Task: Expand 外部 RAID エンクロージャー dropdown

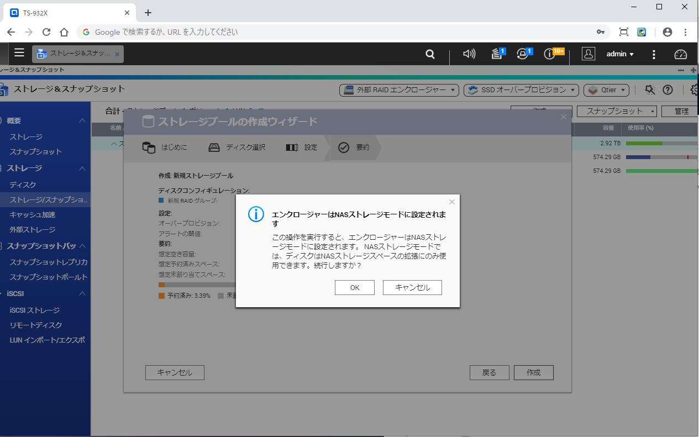Action: point(399,89)
